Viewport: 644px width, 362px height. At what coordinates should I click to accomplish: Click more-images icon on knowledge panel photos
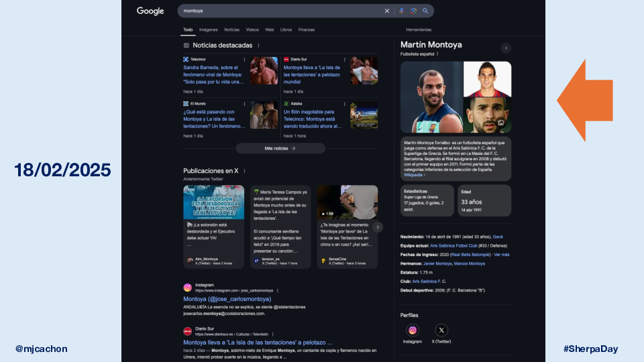pyautogui.click(x=501, y=123)
